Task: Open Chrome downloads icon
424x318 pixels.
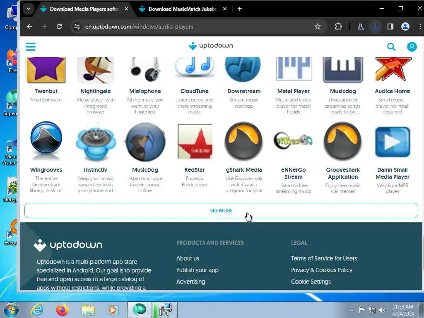Action: [x=375, y=26]
